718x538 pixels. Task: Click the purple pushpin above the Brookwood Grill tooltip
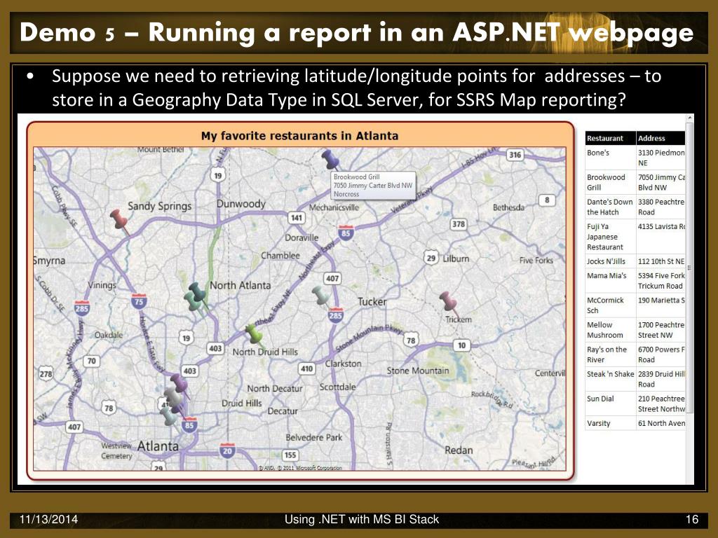(x=330, y=159)
